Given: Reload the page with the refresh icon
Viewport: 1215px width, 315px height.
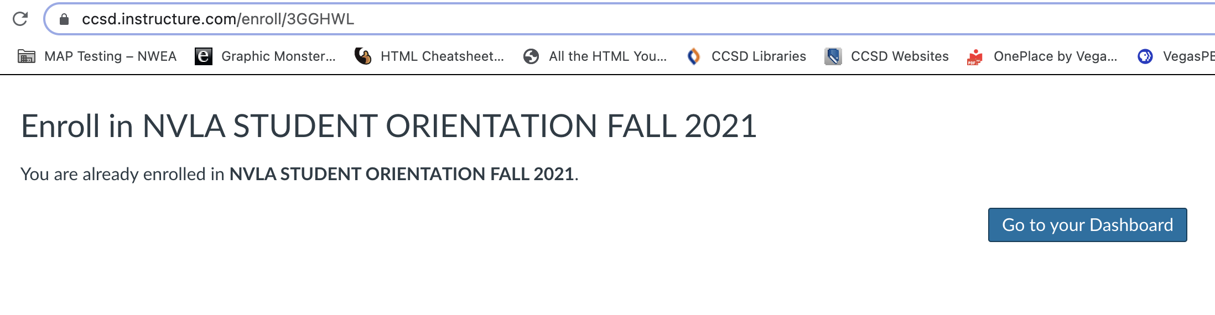Looking at the screenshot, I should coord(20,19).
